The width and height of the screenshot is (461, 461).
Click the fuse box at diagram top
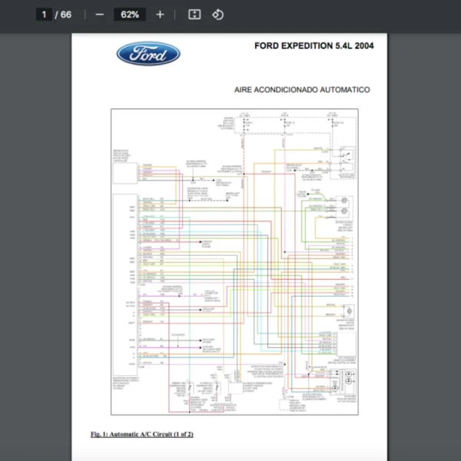pos(286,123)
